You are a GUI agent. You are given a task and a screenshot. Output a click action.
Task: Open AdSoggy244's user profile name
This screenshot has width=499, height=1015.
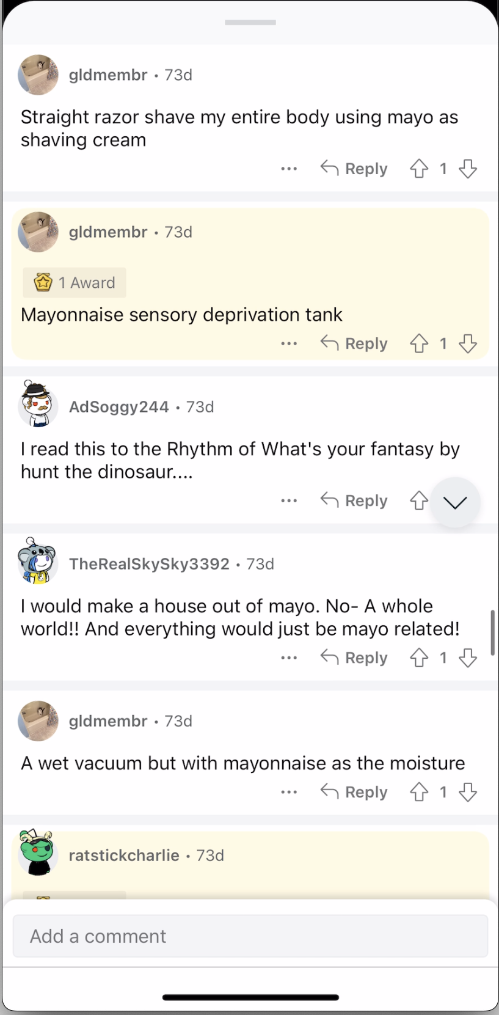[119, 407]
